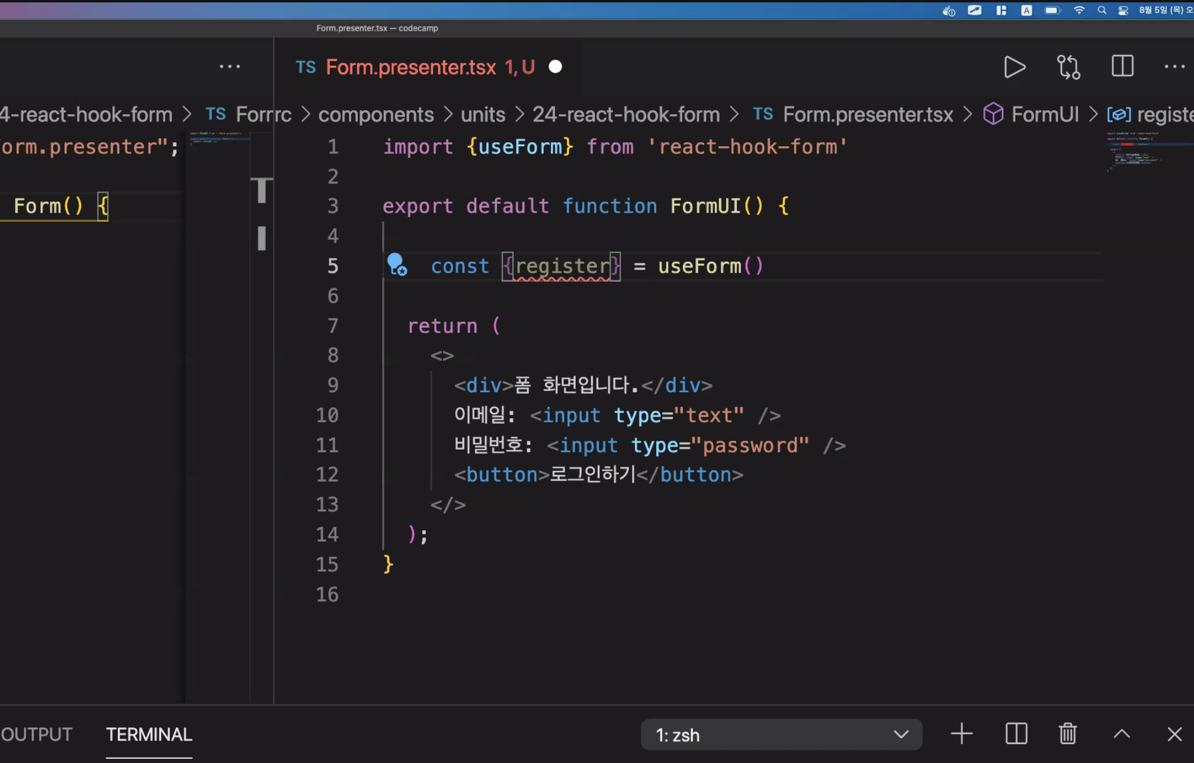Split the editor right
The image size is (1194, 763).
[x=1122, y=66]
